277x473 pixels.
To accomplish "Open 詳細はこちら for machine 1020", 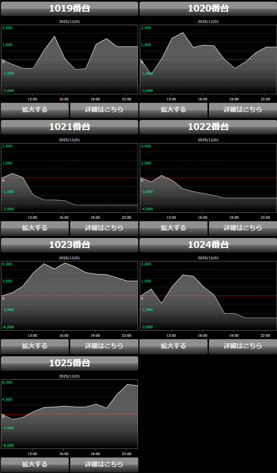I will (x=243, y=110).
